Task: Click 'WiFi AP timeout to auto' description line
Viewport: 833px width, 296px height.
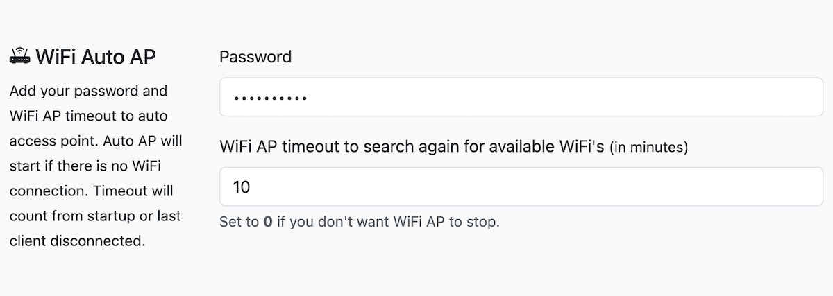Action: pos(88,116)
